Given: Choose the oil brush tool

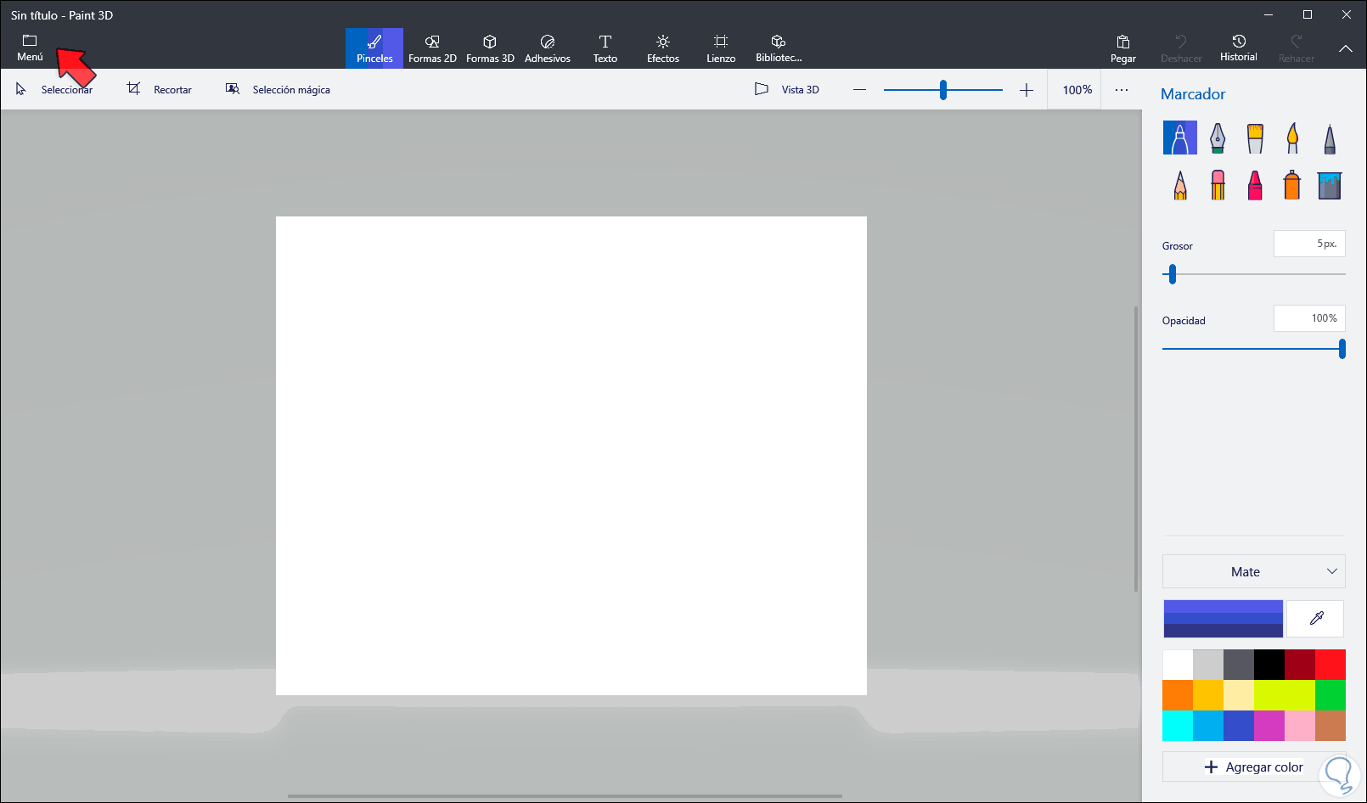Looking at the screenshot, I should coord(1255,137).
